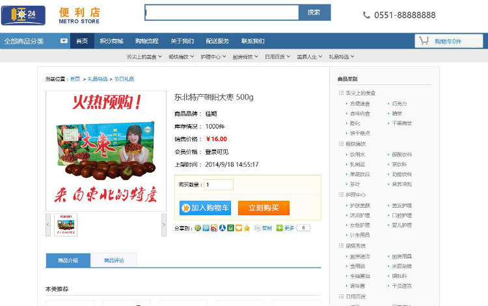The width and height of the screenshot is (488, 306).
Task: Share via orange heart icon
Action: pyautogui.click(x=239, y=228)
